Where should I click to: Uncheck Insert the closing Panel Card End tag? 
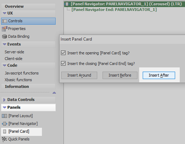(63, 64)
